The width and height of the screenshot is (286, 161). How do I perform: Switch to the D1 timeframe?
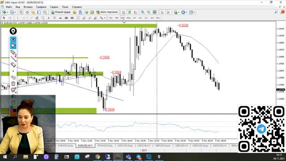pyautogui.click(x=146, y=18)
